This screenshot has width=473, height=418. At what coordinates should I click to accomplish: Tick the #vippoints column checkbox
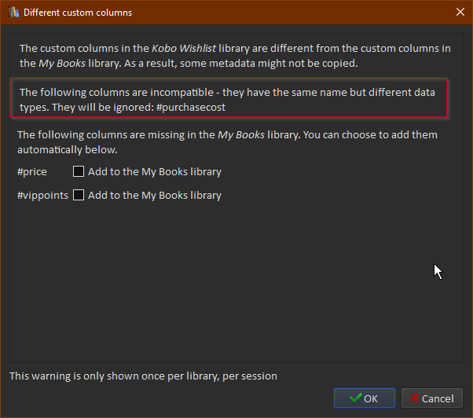79,195
